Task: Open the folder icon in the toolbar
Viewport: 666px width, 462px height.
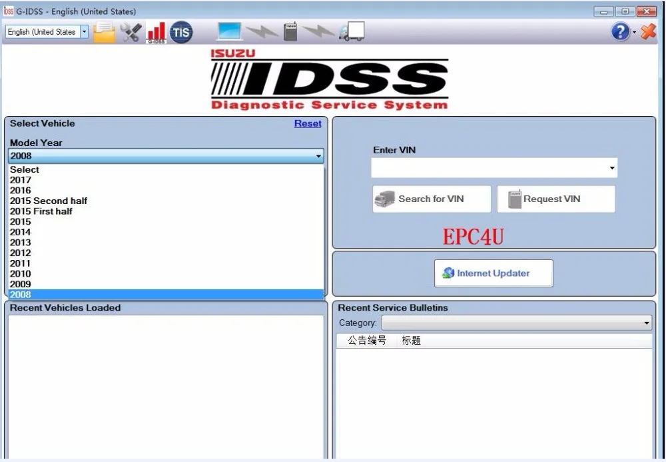Action: (x=103, y=31)
